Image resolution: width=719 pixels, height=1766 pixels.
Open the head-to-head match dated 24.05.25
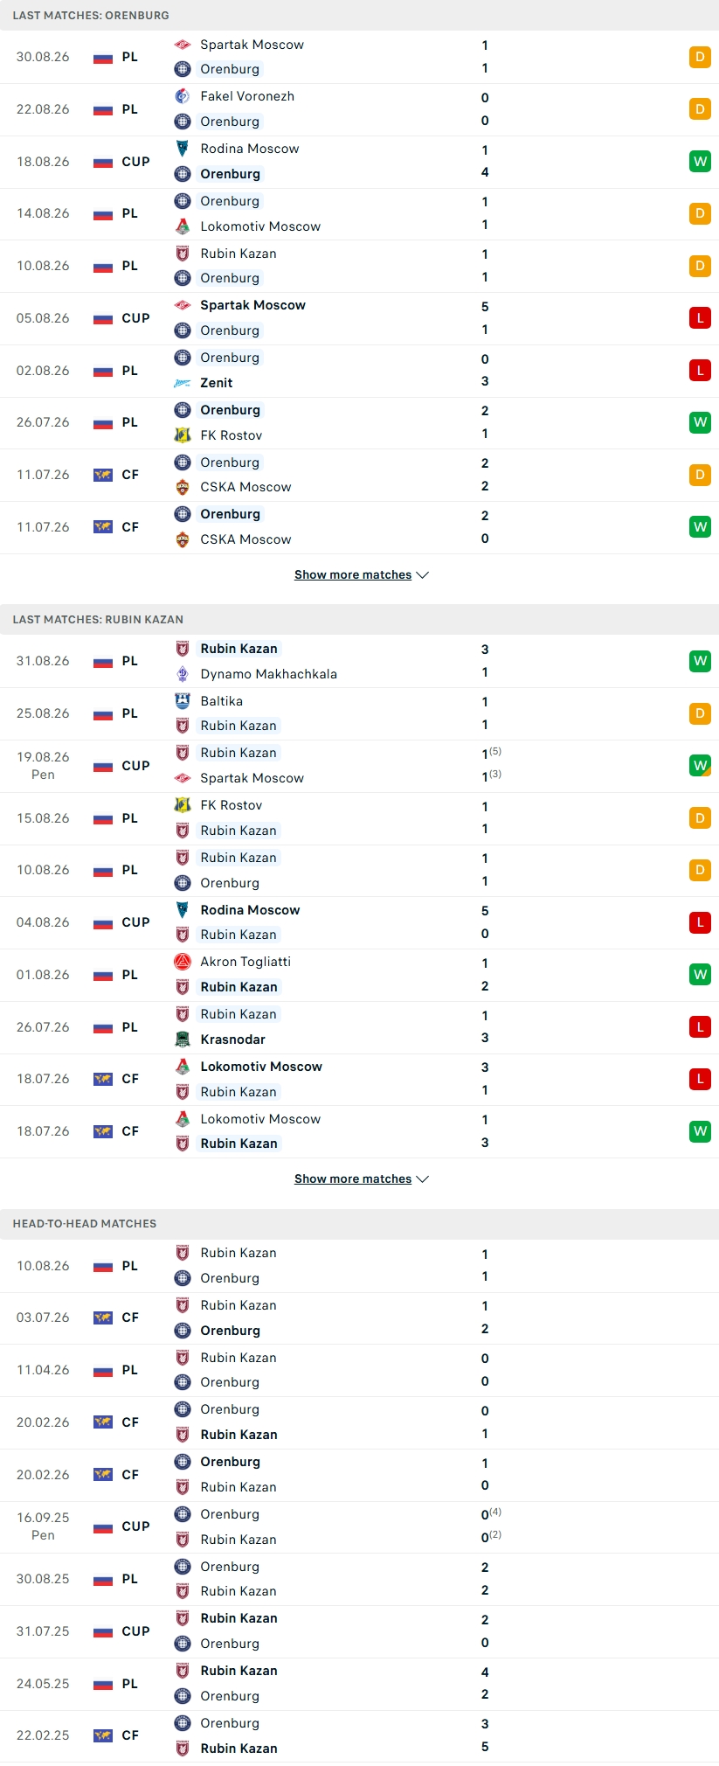click(359, 1684)
